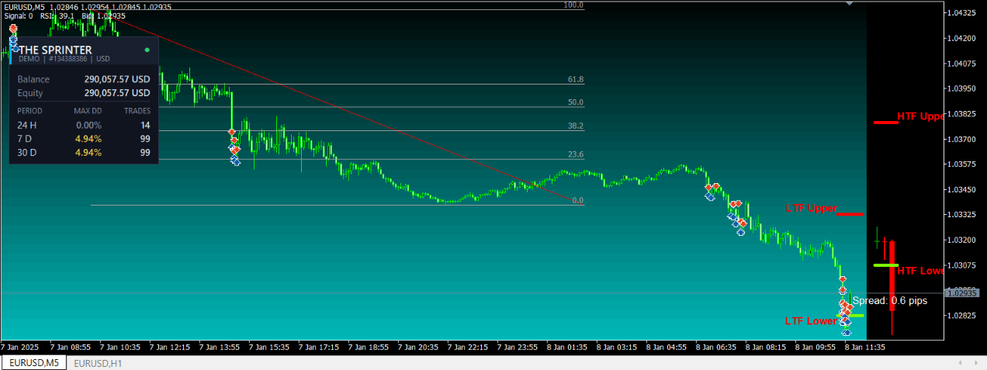This screenshot has width=987, height=370.
Task: Click the 8 Jan 01:35 time axis label
Action: (x=569, y=348)
